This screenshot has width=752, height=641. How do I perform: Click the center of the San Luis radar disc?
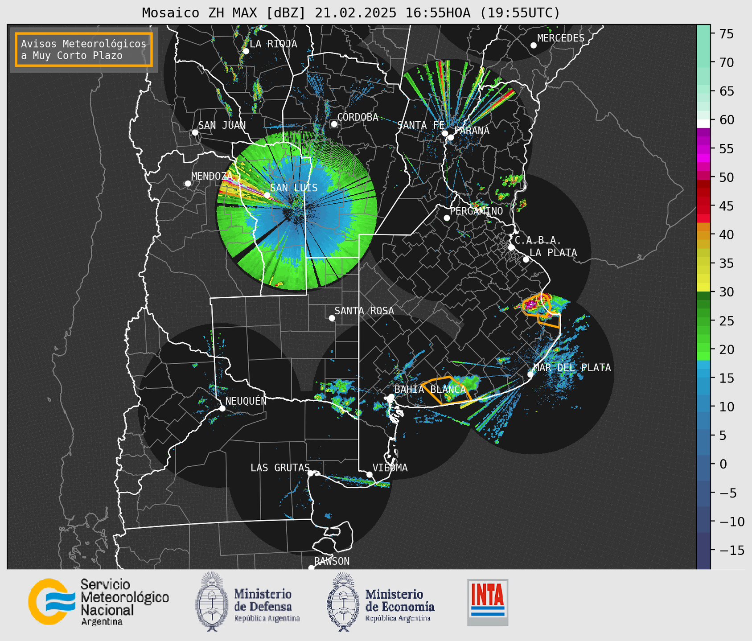click(297, 210)
